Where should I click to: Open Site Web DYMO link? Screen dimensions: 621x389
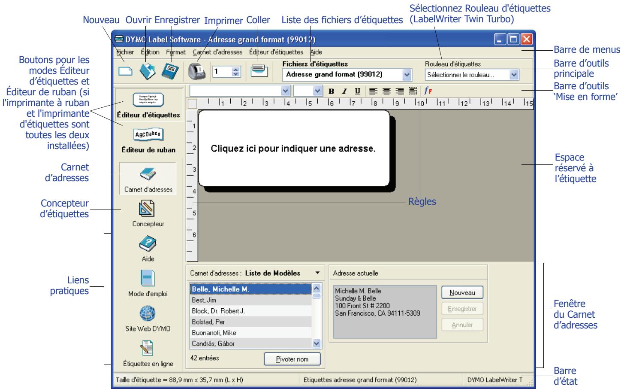[x=148, y=318]
